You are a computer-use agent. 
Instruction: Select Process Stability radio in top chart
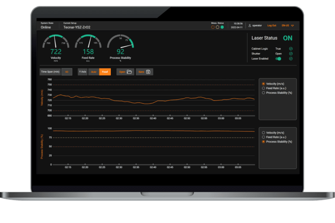[x=263, y=93]
